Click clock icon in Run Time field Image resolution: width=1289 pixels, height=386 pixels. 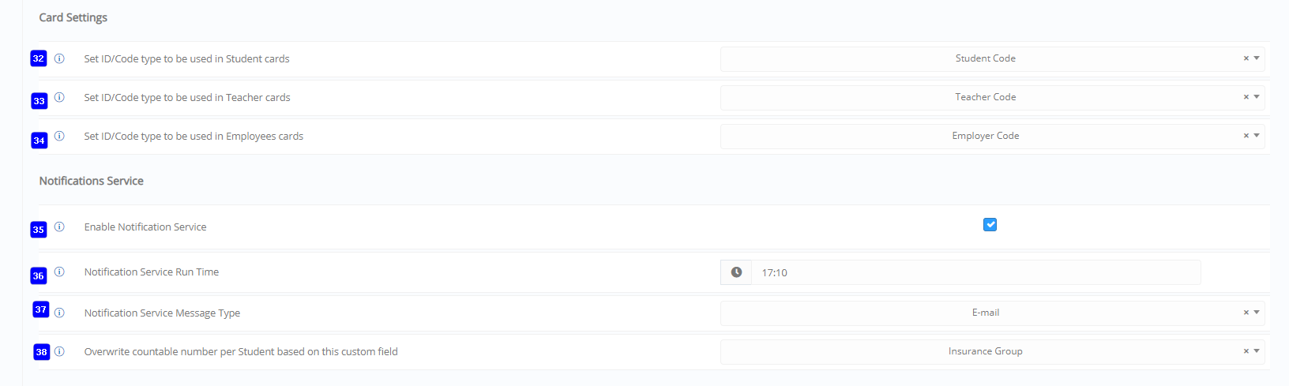[x=736, y=272]
